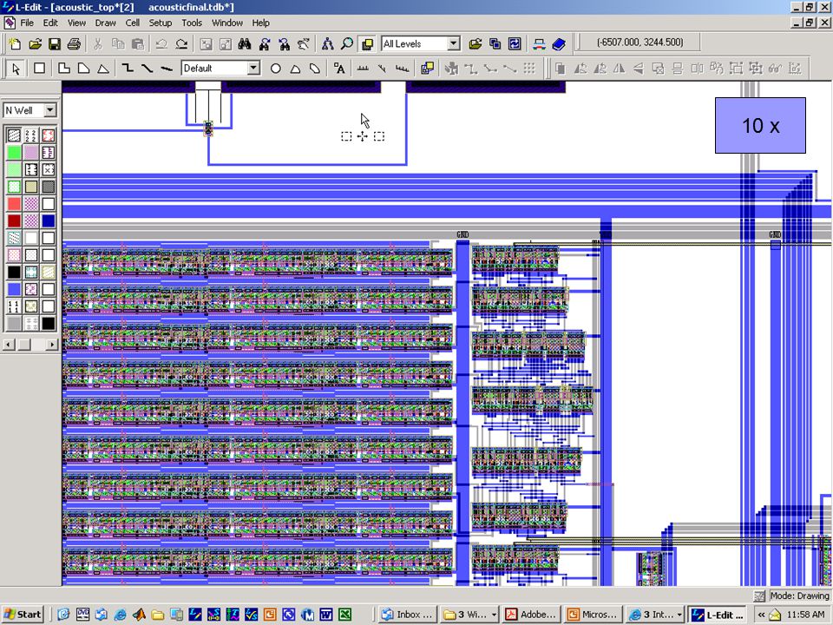The image size is (833, 625).
Task: Click the blue refresh arrows icon
Action: click(x=515, y=44)
